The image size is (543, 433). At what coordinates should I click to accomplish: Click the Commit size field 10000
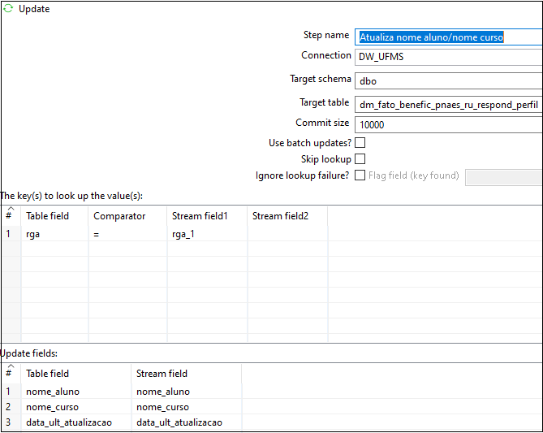coord(449,124)
